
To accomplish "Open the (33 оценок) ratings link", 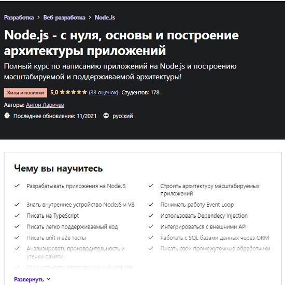I will tap(104, 93).
